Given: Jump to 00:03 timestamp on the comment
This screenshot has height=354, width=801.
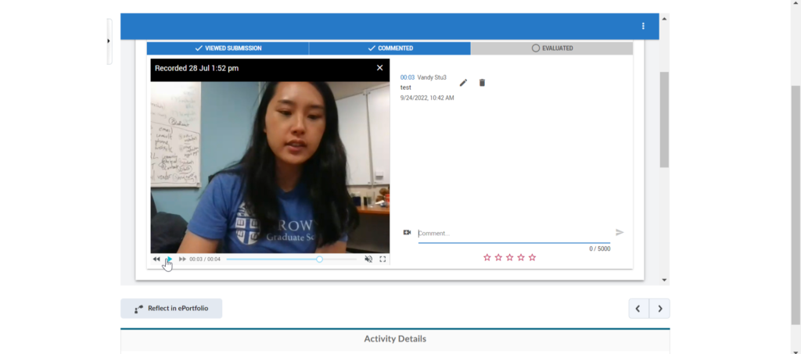Looking at the screenshot, I should (x=407, y=77).
